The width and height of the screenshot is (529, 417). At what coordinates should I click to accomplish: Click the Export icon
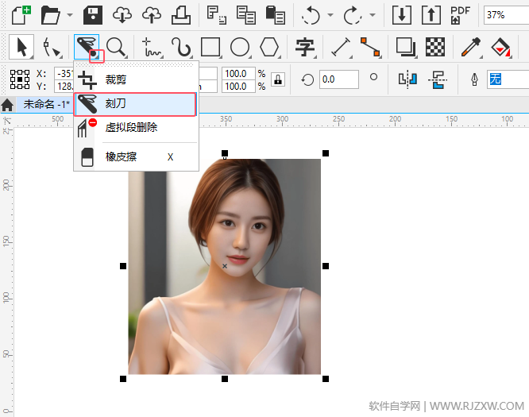(x=431, y=15)
